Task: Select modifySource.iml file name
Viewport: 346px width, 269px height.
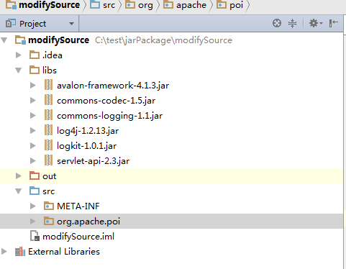Action: point(78,237)
